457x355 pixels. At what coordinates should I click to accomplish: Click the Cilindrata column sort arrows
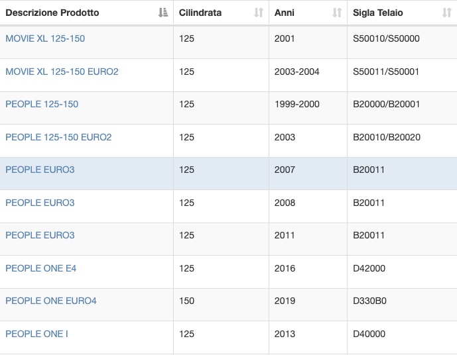[259, 13]
